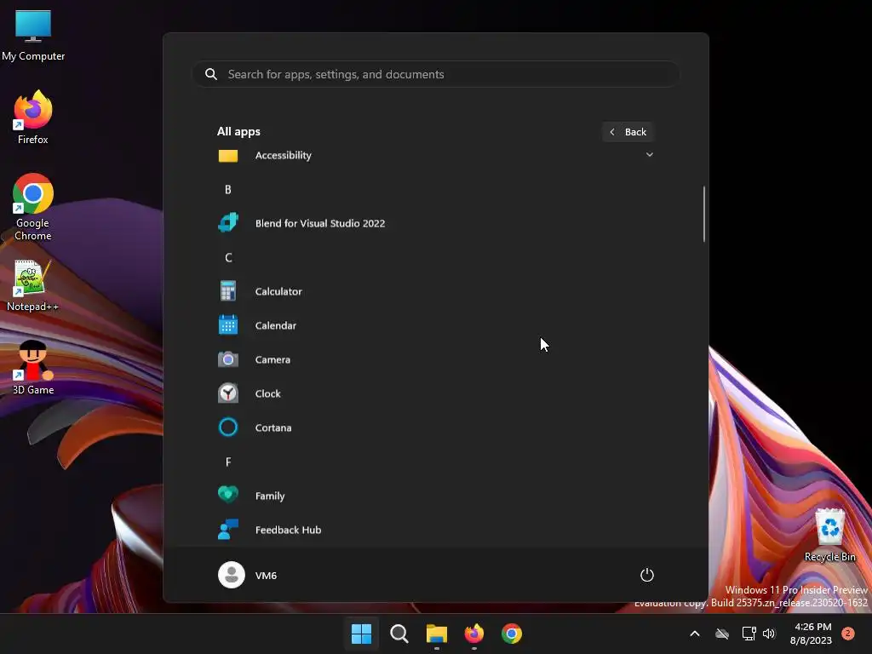Open the Cortana circle icon
Image resolution: width=872 pixels, height=654 pixels.
pyautogui.click(x=228, y=427)
